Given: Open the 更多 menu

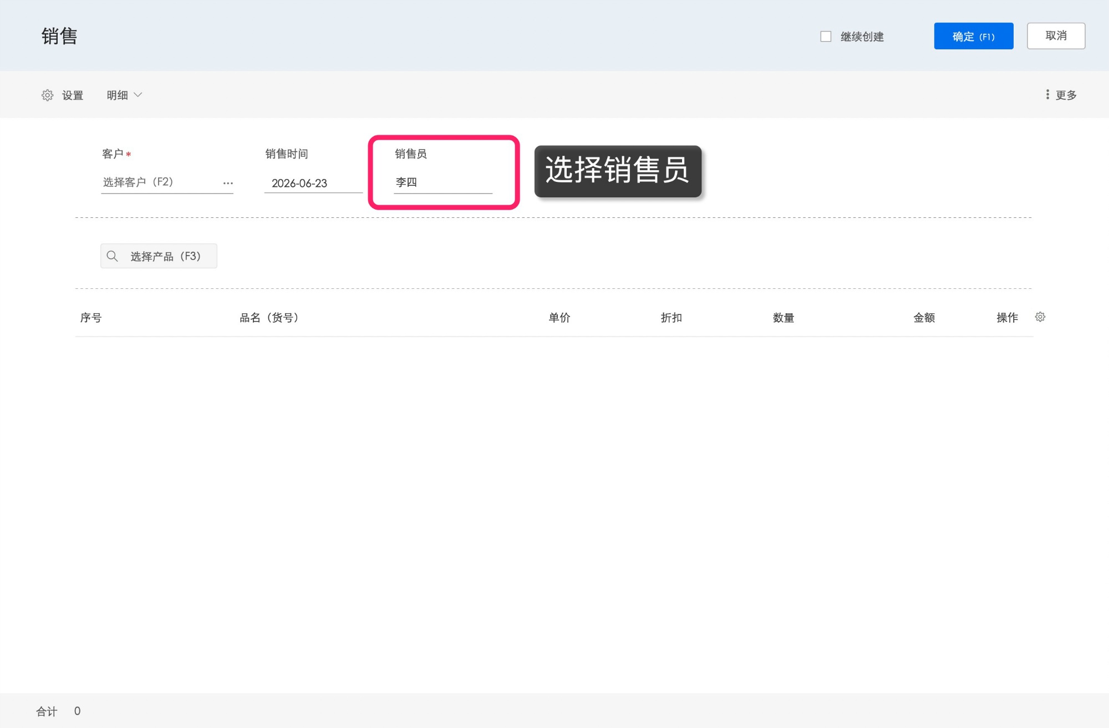Looking at the screenshot, I should click(x=1061, y=95).
